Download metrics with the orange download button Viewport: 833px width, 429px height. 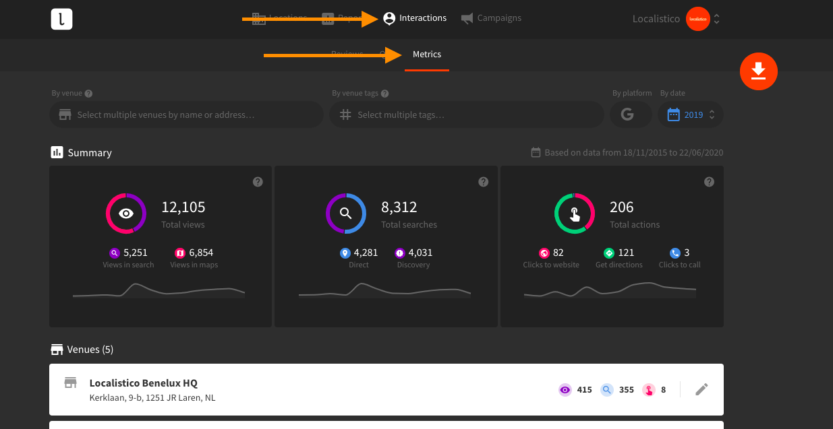(x=759, y=71)
